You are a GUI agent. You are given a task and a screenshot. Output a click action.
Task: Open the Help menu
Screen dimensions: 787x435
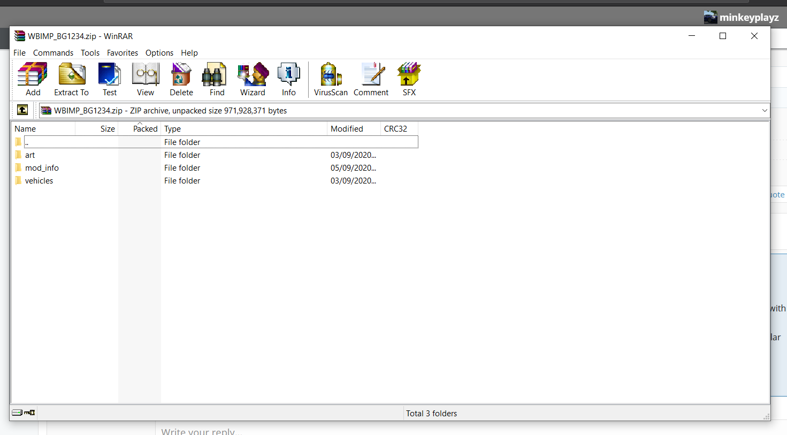point(189,52)
